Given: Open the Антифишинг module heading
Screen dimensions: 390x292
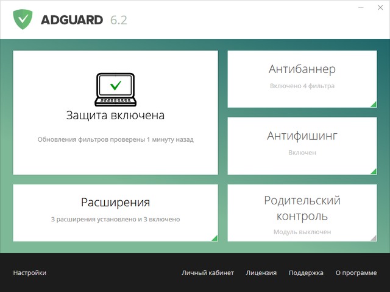Looking at the screenshot, I should point(302,135).
